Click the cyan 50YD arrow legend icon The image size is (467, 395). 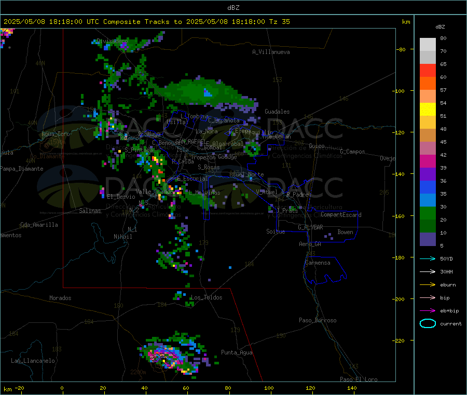pos(428,258)
